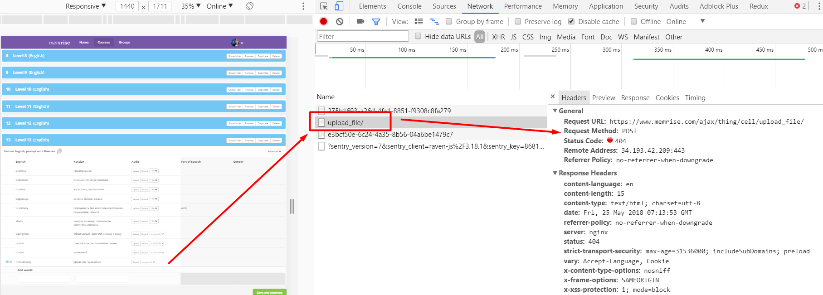
Task: Capture screenshots with the camera icon
Action: [x=360, y=21]
